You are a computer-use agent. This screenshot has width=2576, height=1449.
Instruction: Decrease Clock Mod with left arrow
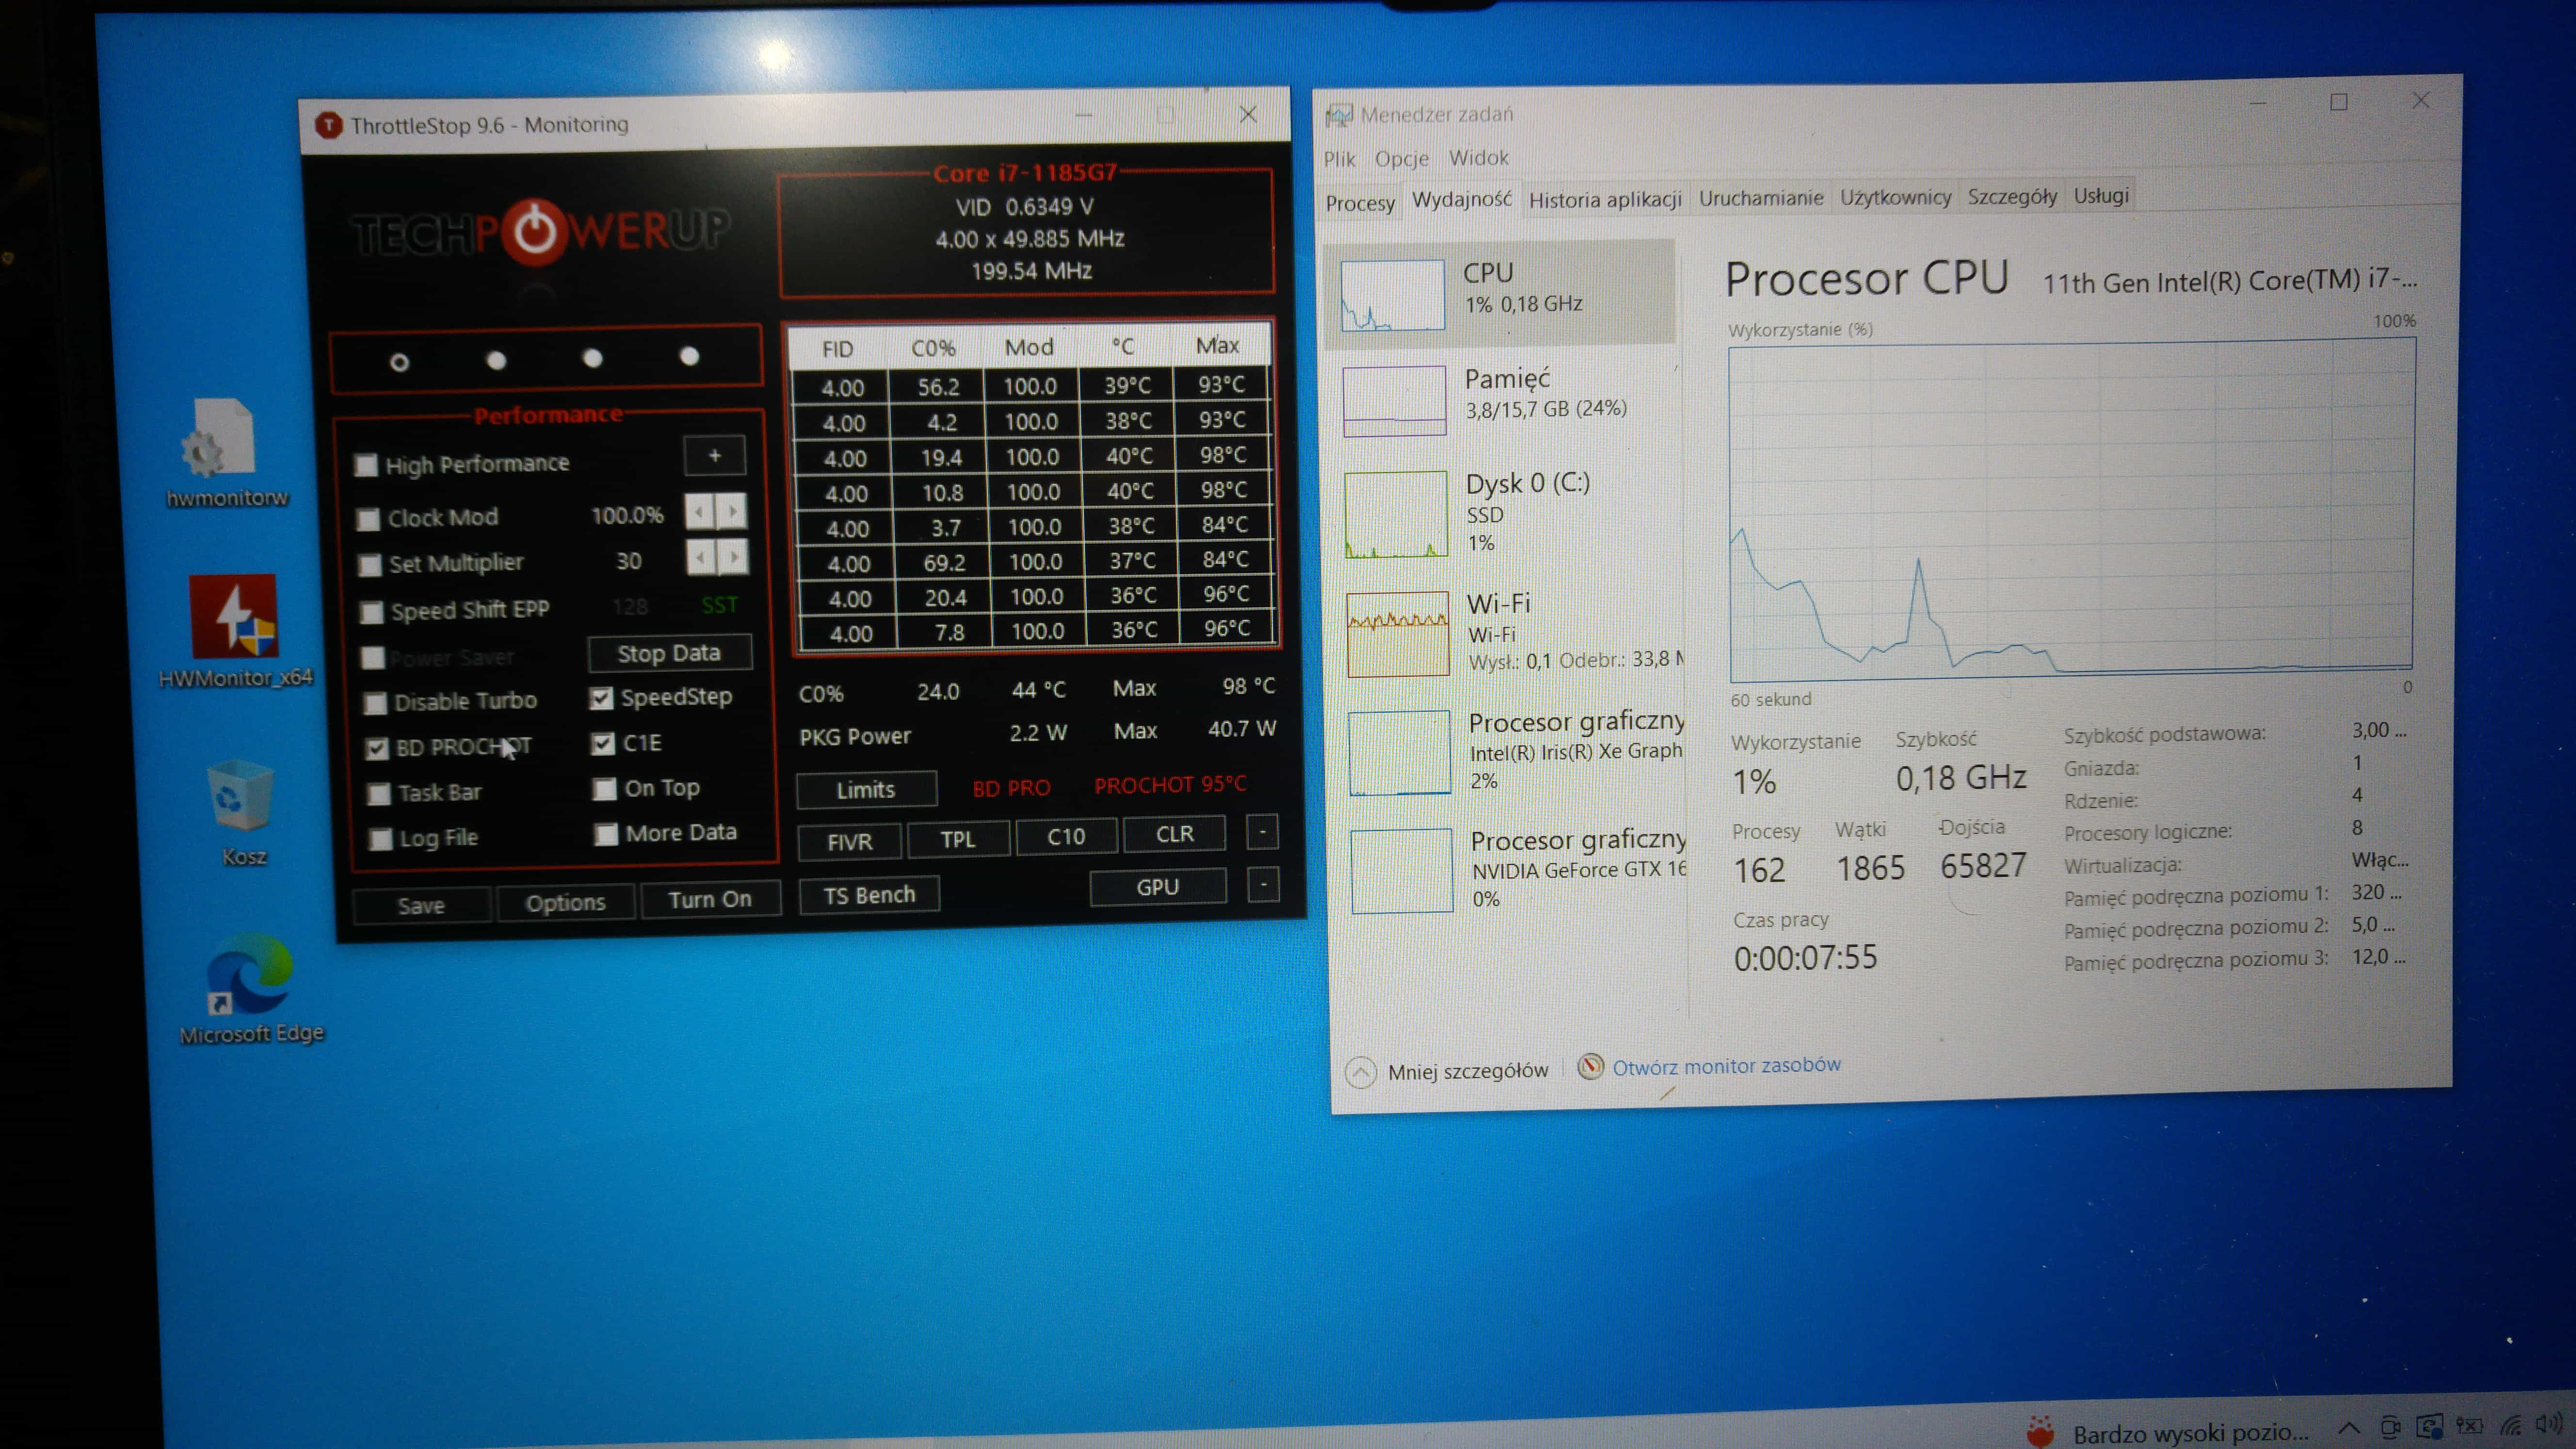700,512
